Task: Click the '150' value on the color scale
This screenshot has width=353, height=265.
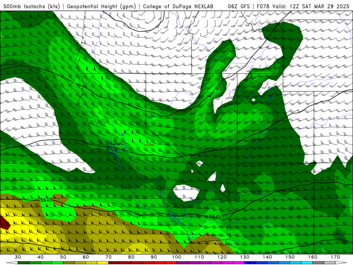Action: pyautogui.click(x=290, y=257)
